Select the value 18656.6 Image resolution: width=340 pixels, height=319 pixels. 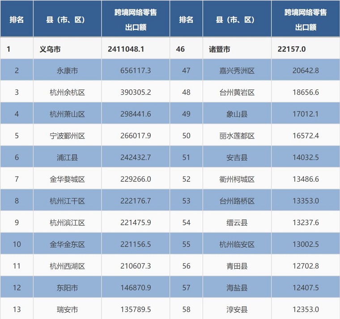tap(306, 92)
